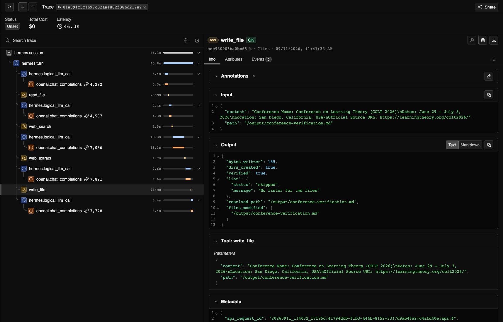Edit annotations with pencil icon
Image resolution: width=503 pixels, height=322 pixels.
coord(489,76)
